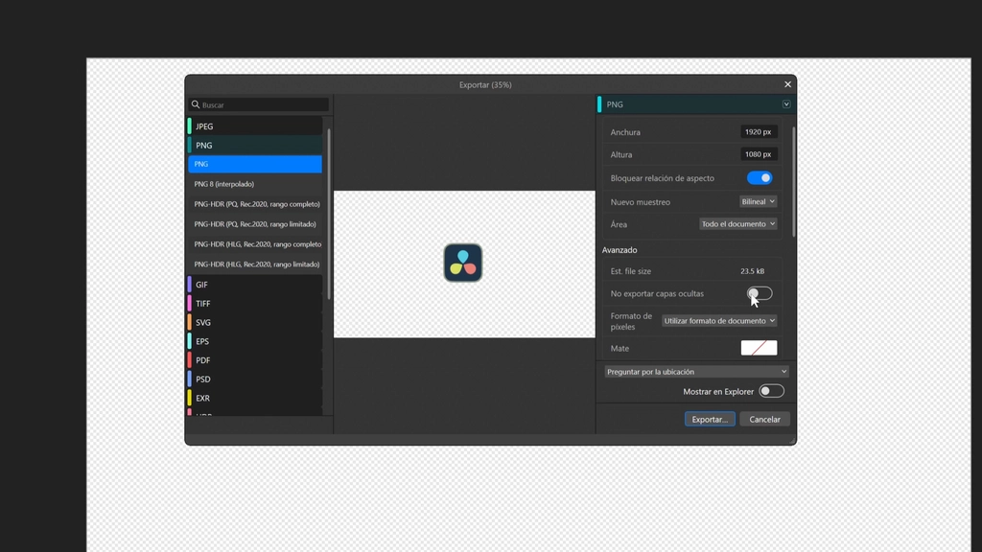Open the Nuevo muestreo Bilineal dropdown
The height and width of the screenshot is (552, 982).
coord(759,201)
